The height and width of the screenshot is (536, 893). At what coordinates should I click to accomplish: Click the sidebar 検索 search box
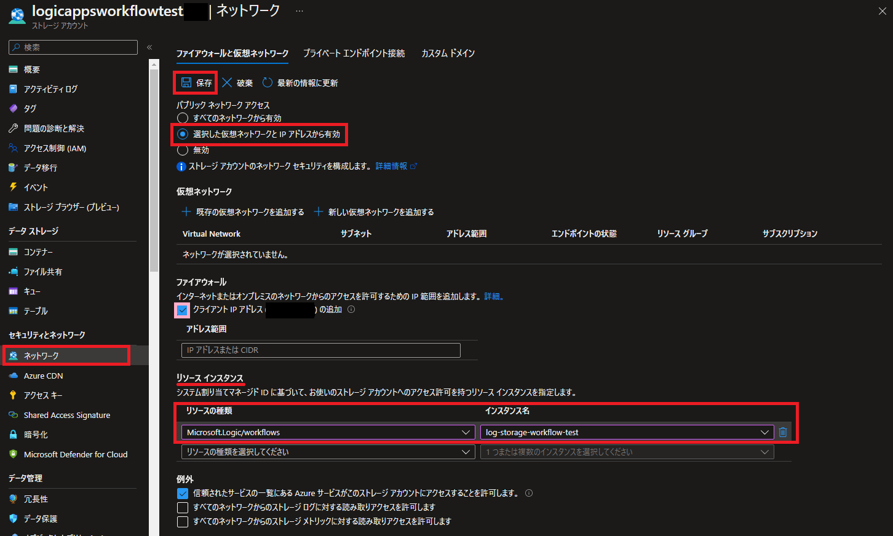[73, 47]
